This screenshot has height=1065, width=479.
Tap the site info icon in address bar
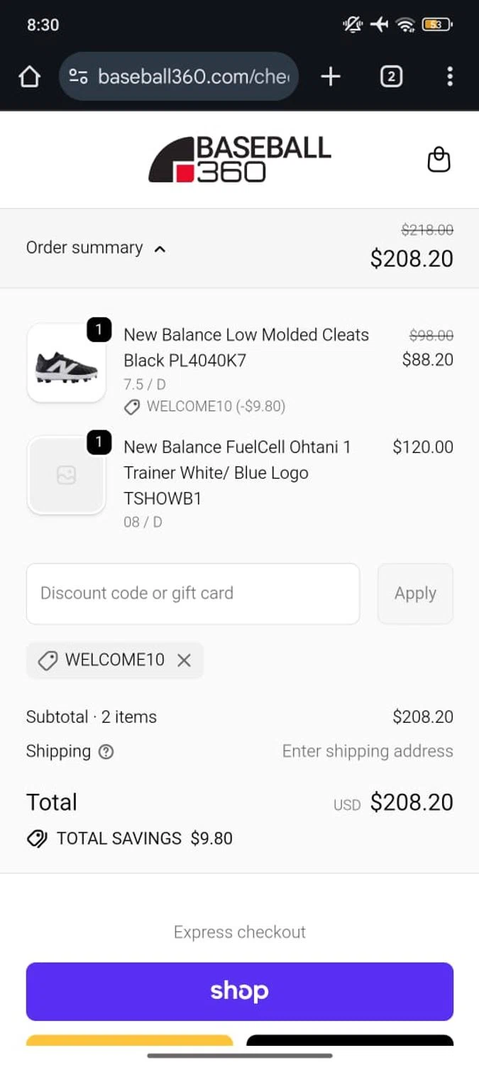[78, 77]
